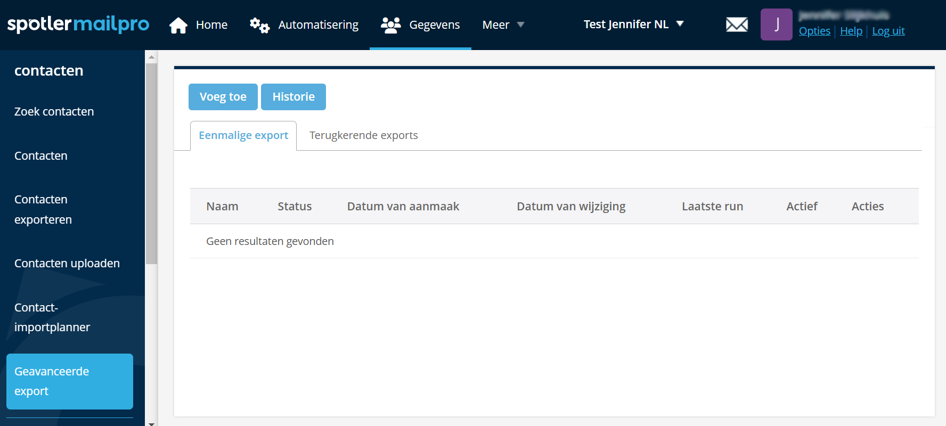The width and height of the screenshot is (946, 426).
Task: Expand the Meer dropdown arrow
Action: pos(521,25)
